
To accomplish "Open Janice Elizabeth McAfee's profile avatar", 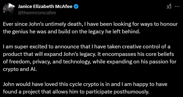I will [x=9, y=9].
